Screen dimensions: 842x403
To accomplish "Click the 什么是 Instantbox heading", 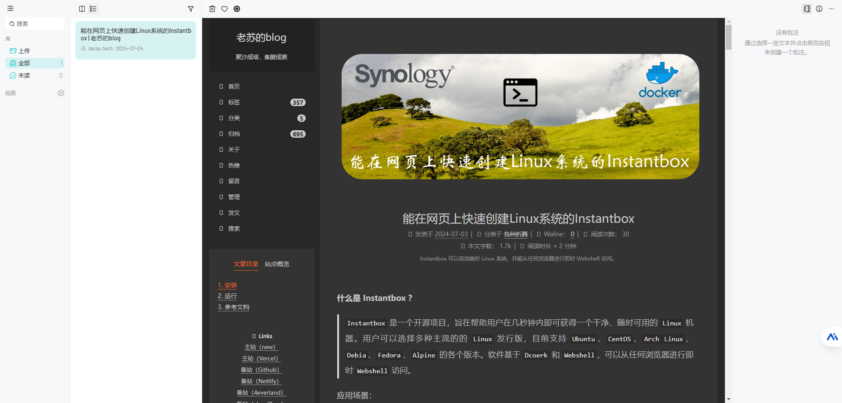I will (375, 298).
